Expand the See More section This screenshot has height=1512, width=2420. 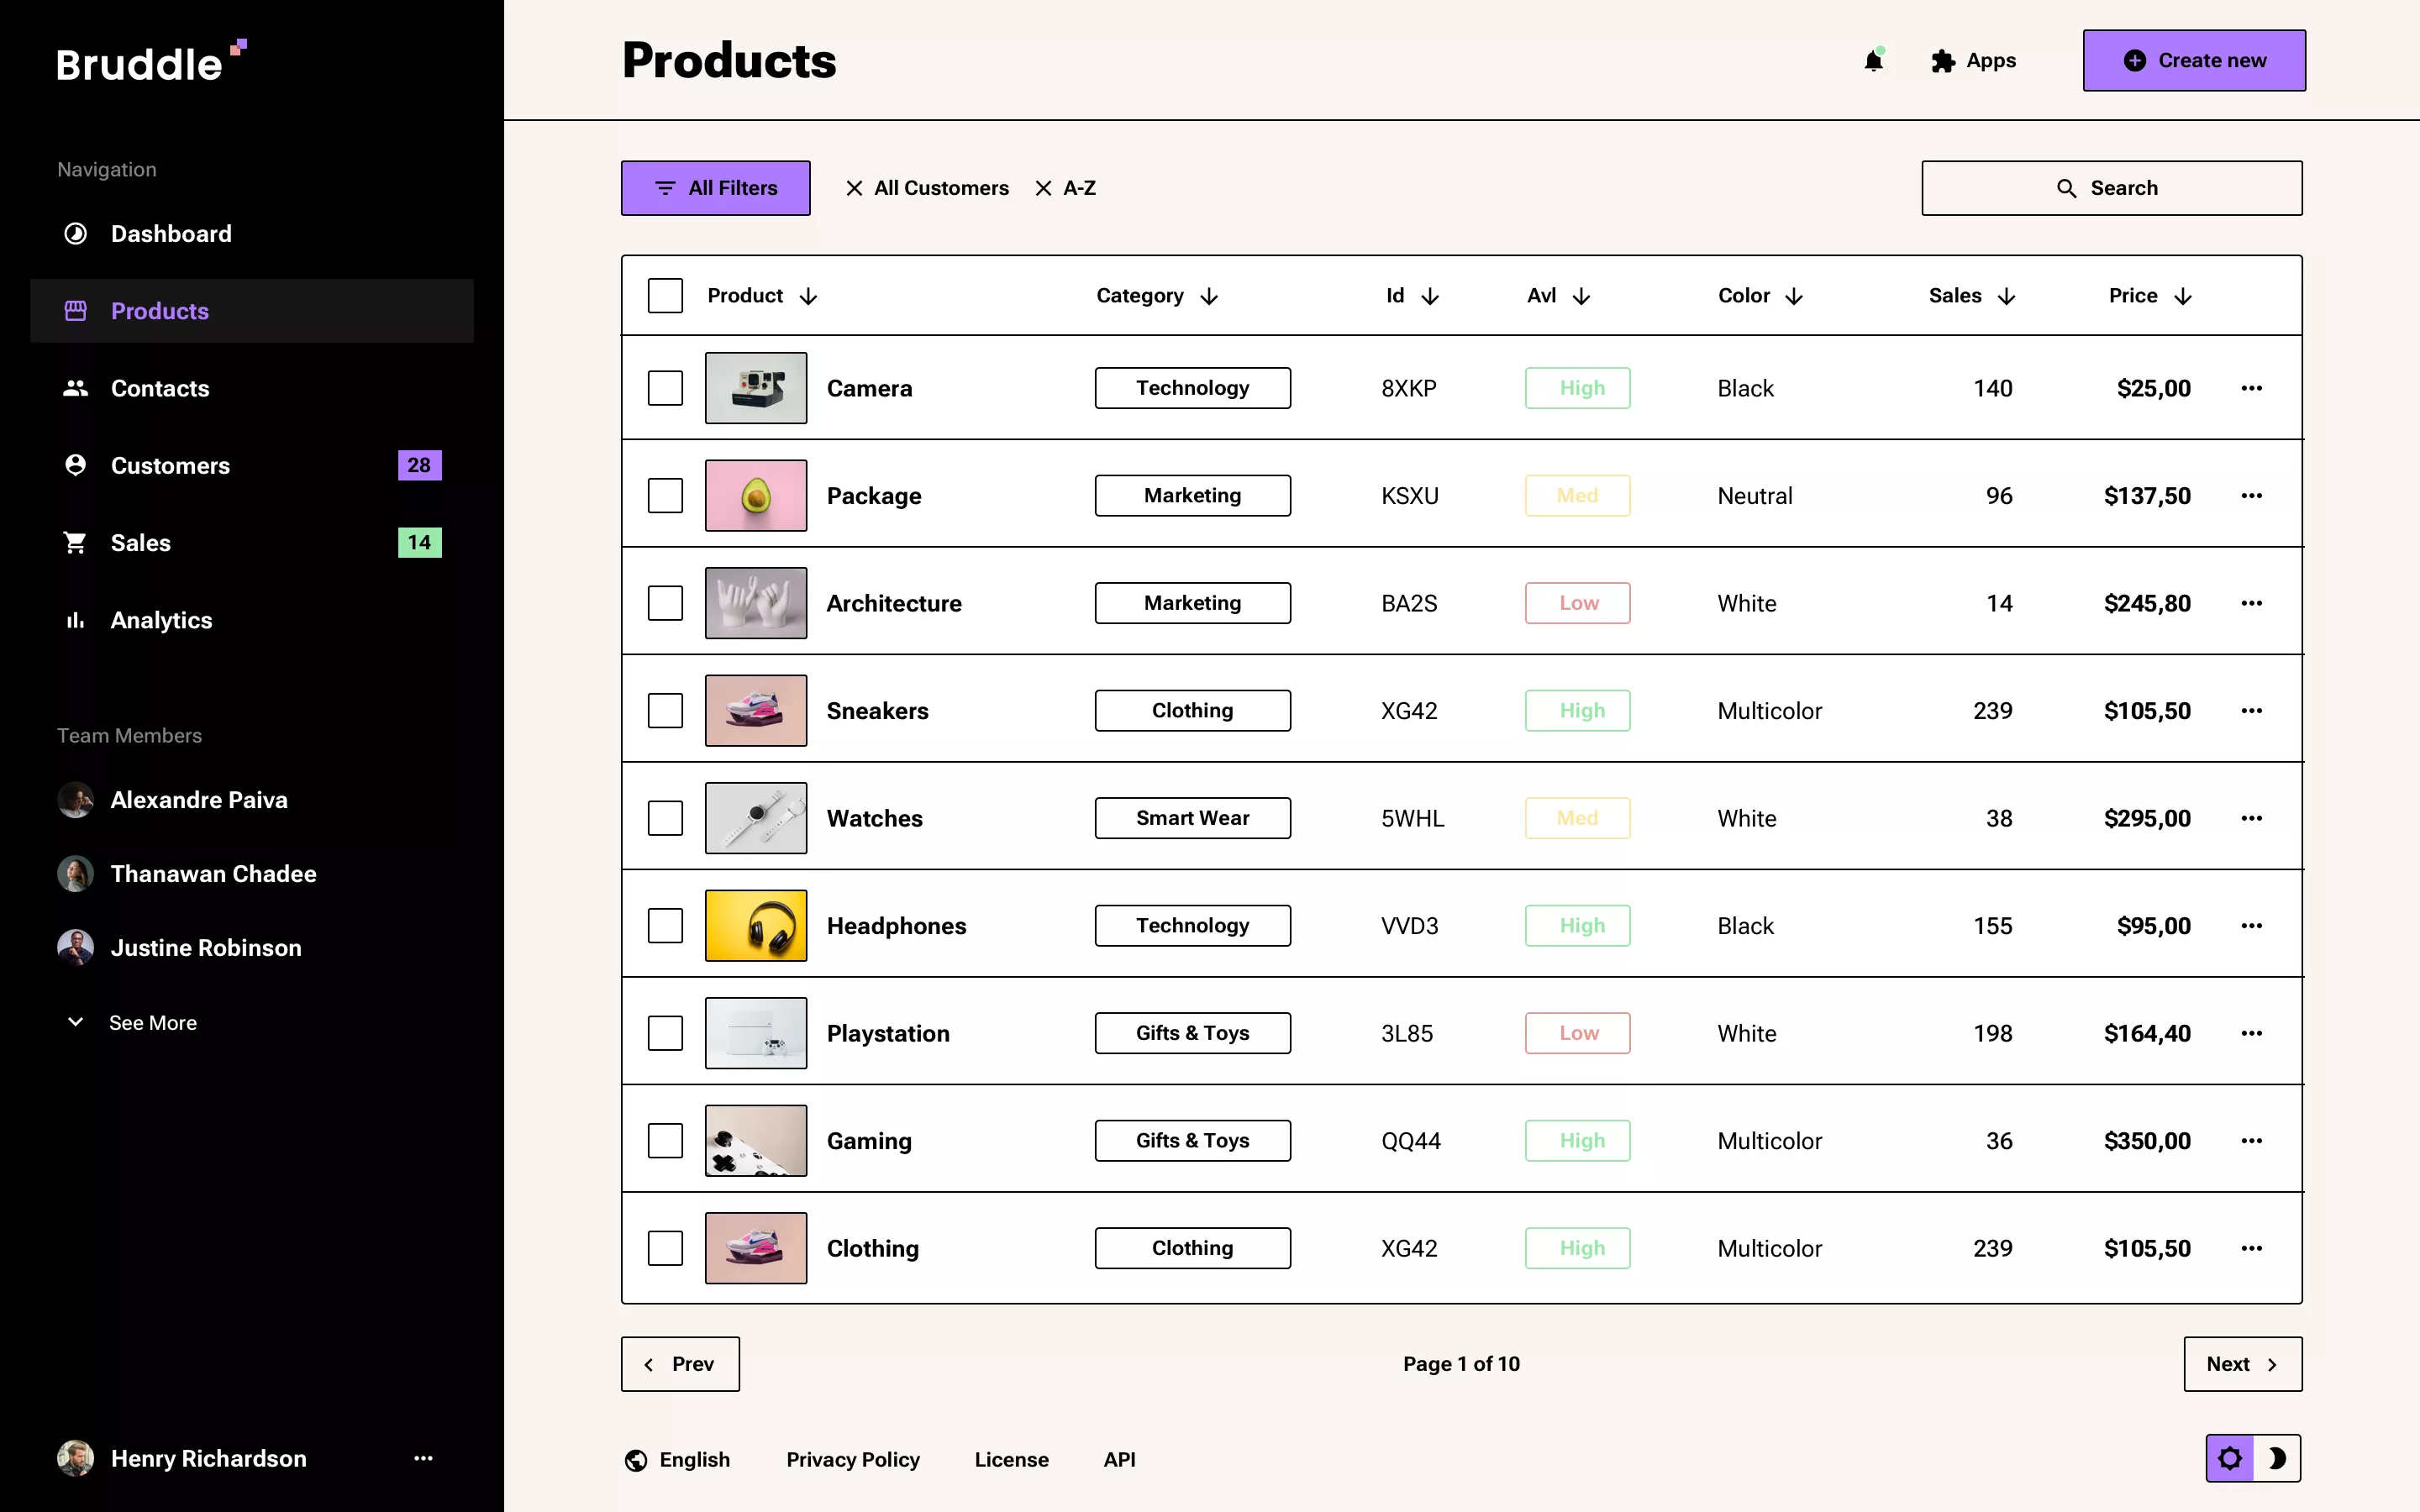tap(129, 1022)
